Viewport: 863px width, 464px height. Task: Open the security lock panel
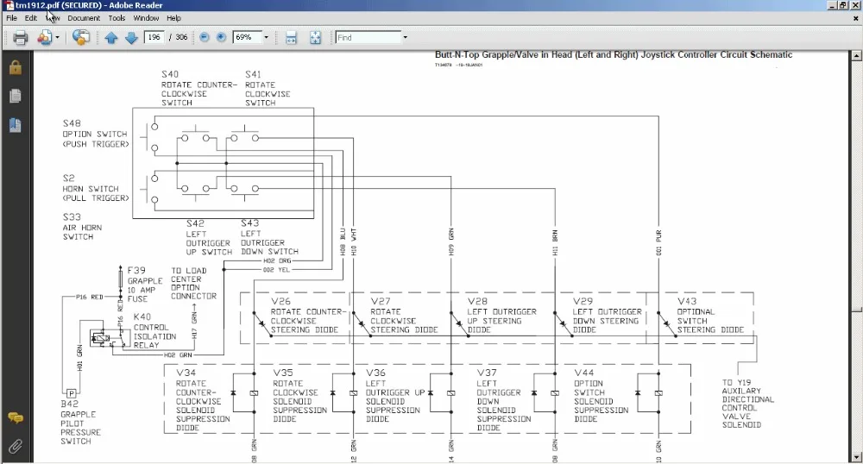(15, 68)
